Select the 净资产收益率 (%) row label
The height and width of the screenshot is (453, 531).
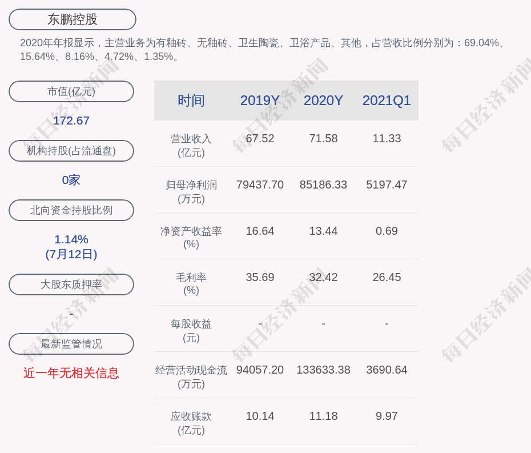tap(191, 238)
